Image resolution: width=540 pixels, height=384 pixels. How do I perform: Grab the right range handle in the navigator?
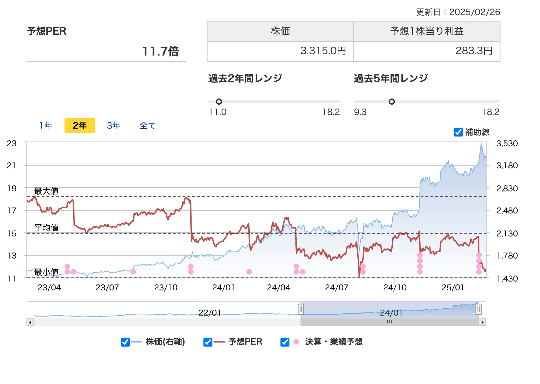pyautogui.click(x=478, y=309)
